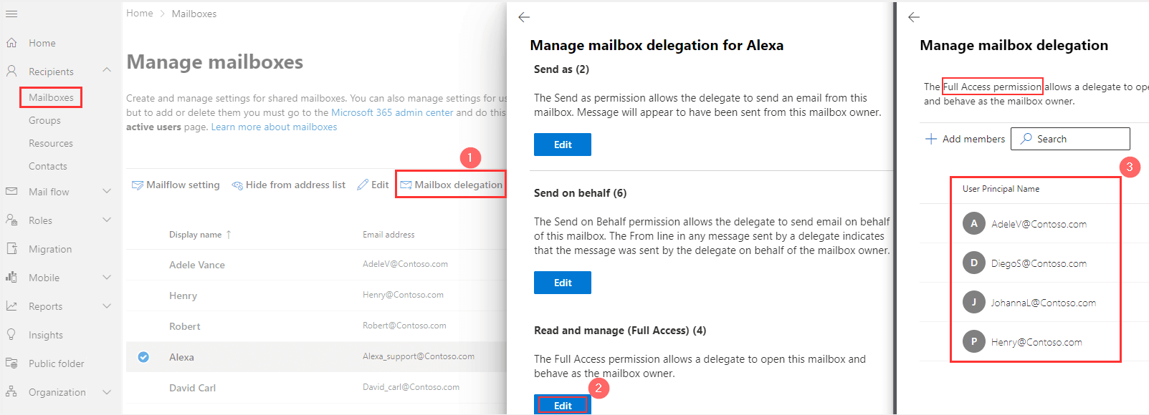Screen dimensions: 1149x415
Task: Open Insights via the lightbulb icon
Action: [11, 334]
